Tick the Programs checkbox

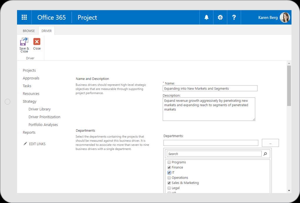169,162
